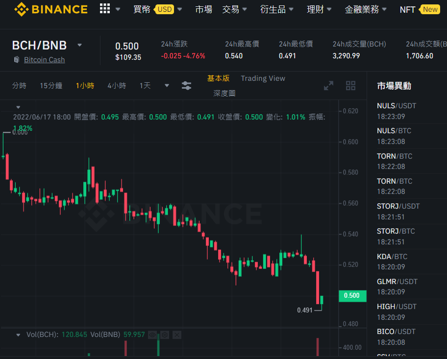
Task: Click the KDA/BTC market mover row
Action: point(412,262)
